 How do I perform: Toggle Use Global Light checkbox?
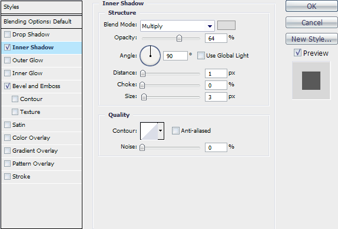pyautogui.click(x=201, y=55)
